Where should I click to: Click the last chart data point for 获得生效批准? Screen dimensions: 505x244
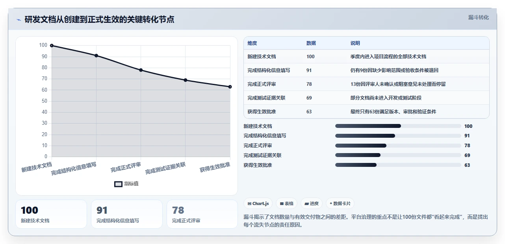230,87
